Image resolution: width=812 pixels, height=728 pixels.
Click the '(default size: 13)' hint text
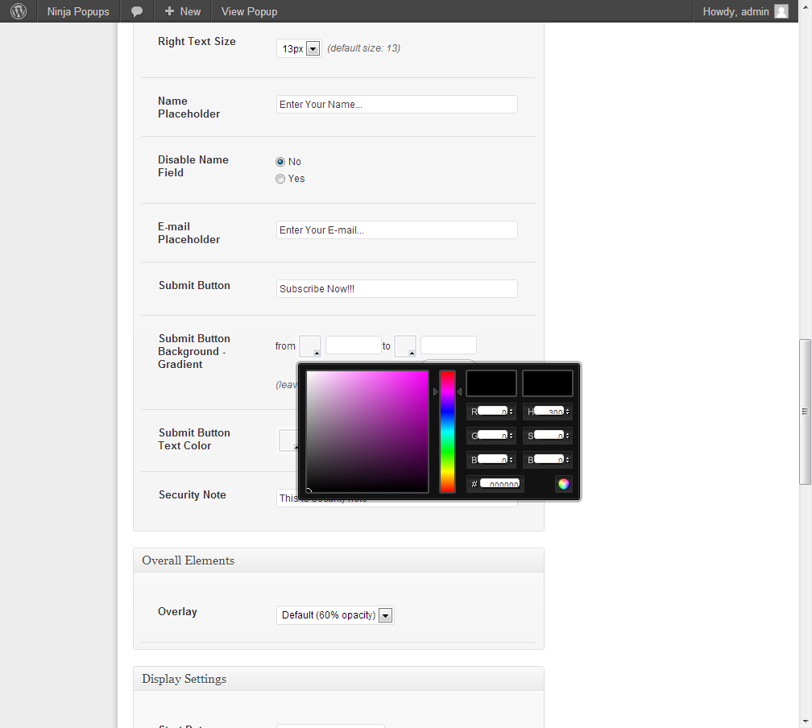(363, 48)
